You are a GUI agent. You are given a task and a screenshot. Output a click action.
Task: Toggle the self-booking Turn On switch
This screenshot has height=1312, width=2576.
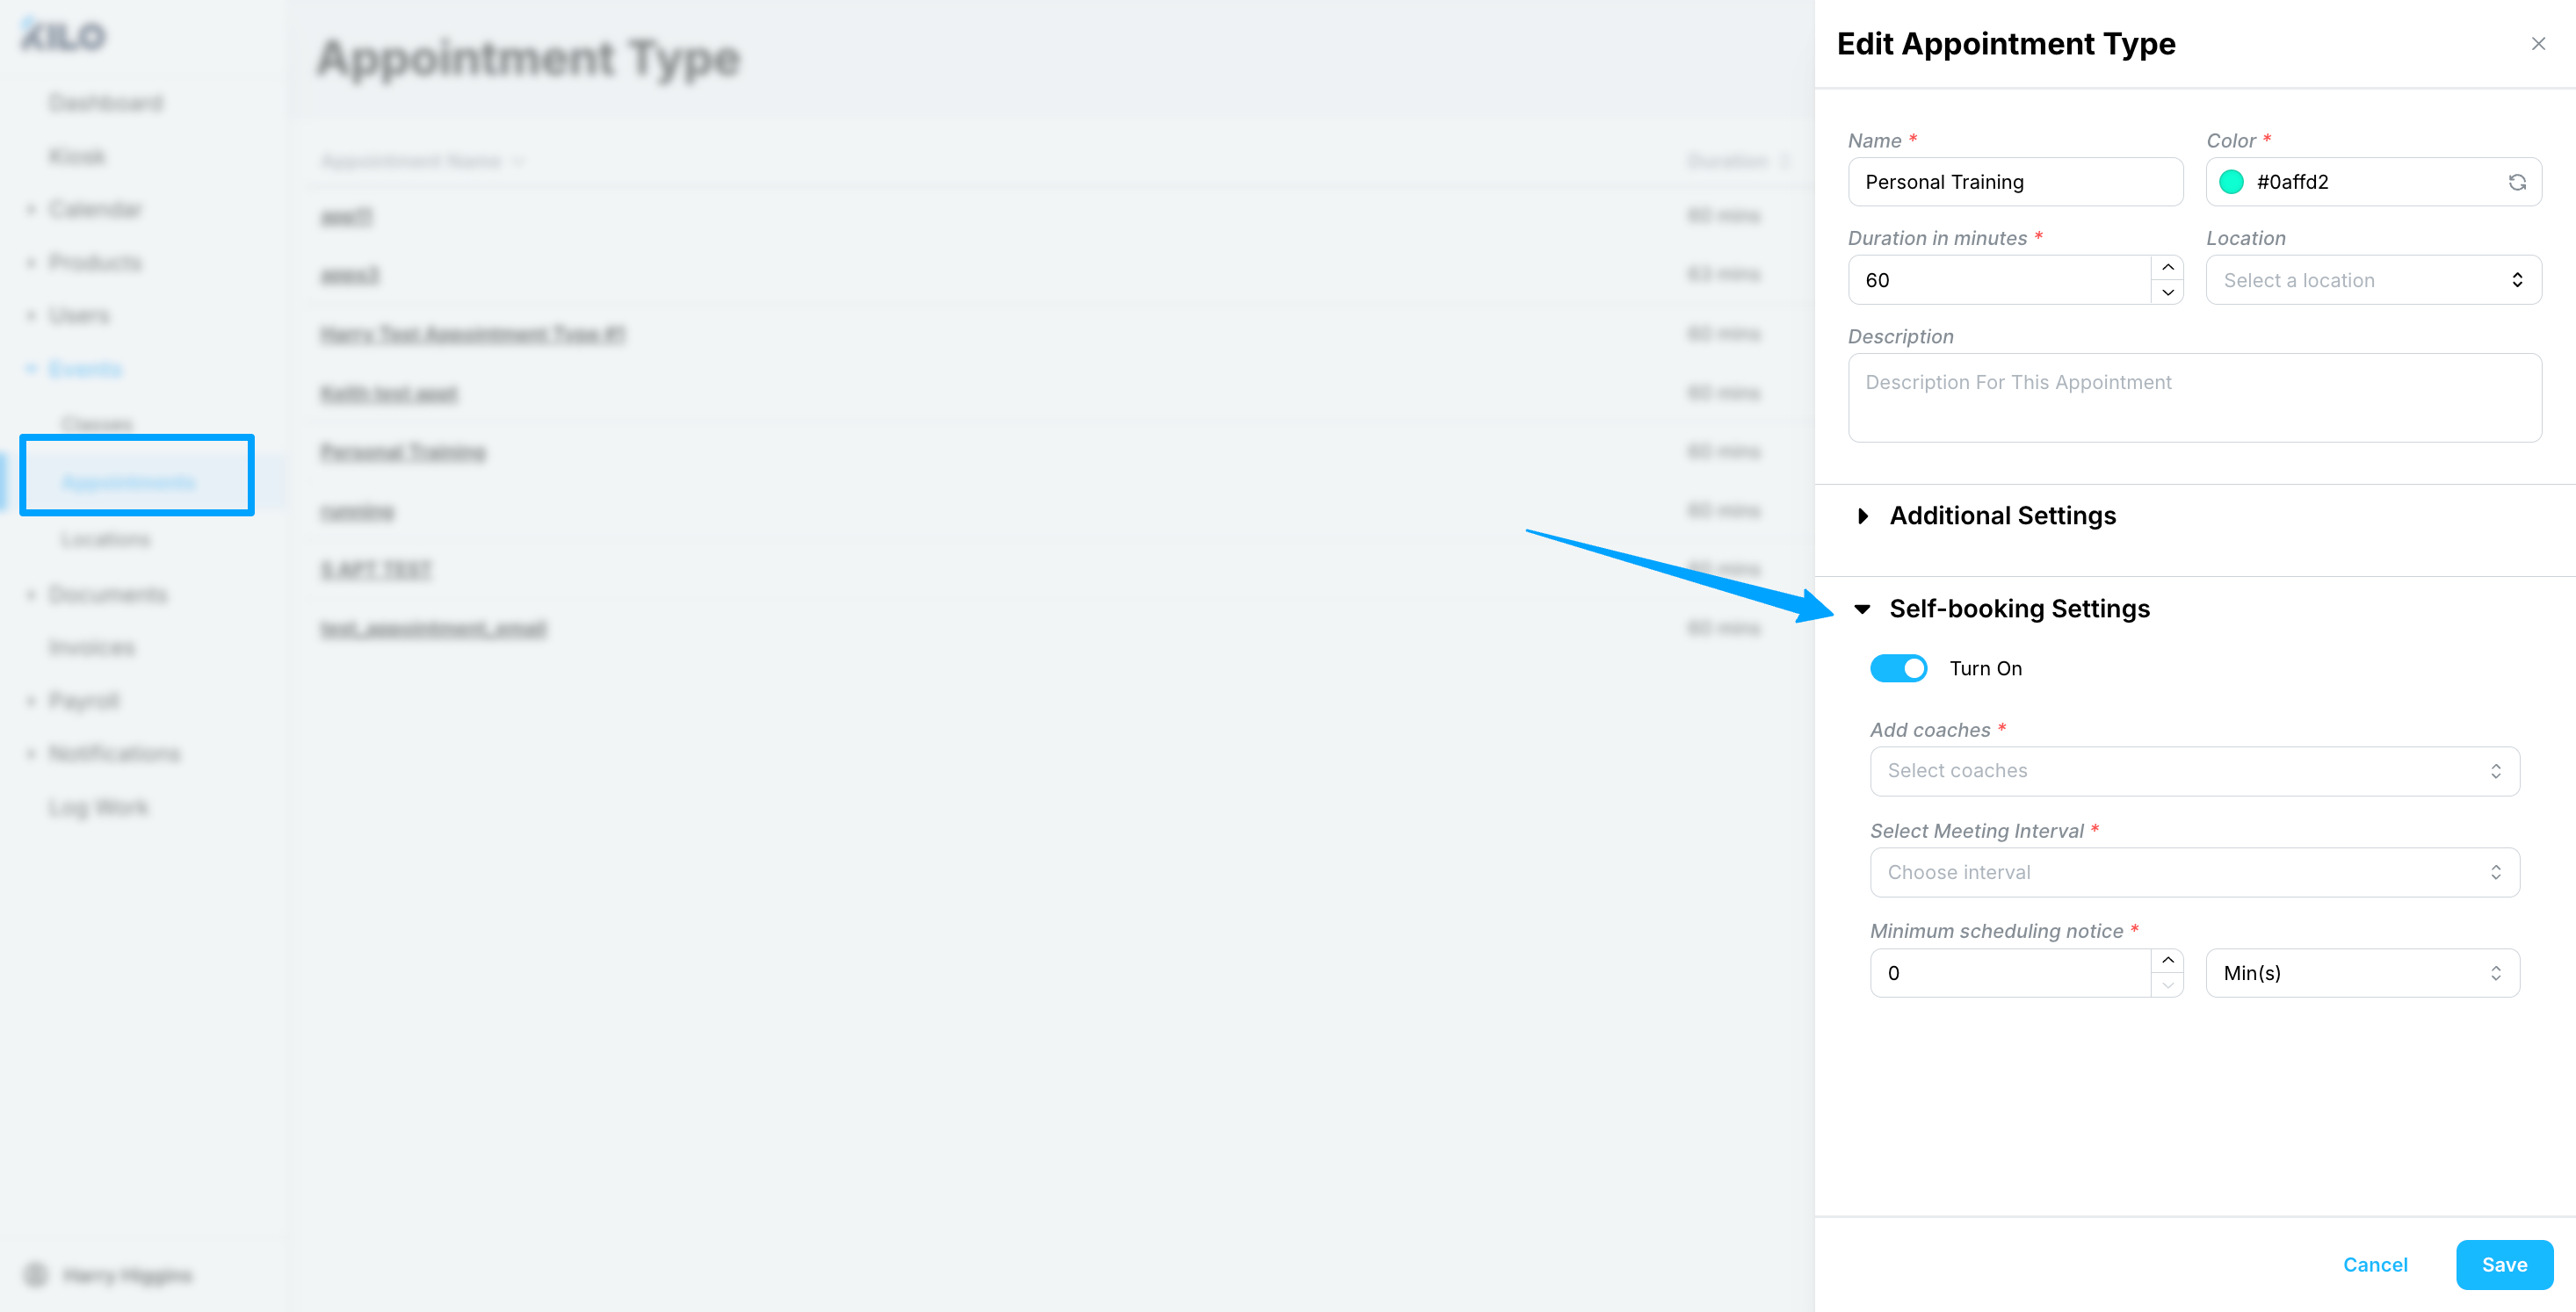click(1897, 668)
